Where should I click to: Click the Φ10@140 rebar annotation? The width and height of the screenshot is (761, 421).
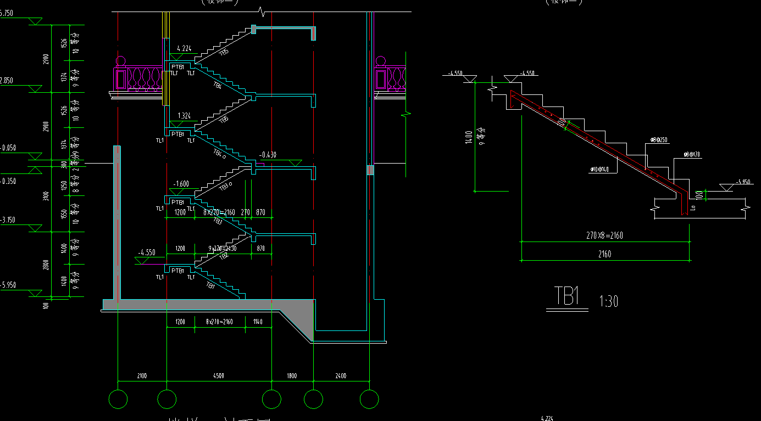(x=600, y=170)
